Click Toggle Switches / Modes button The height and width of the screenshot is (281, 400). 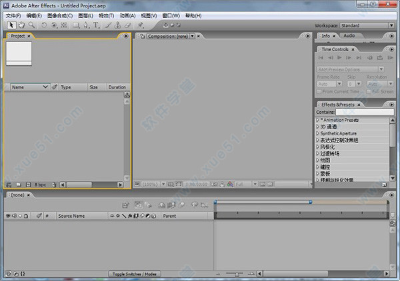click(x=135, y=274)
